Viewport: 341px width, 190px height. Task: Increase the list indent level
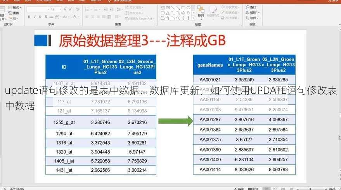click(x=111, y=9)
